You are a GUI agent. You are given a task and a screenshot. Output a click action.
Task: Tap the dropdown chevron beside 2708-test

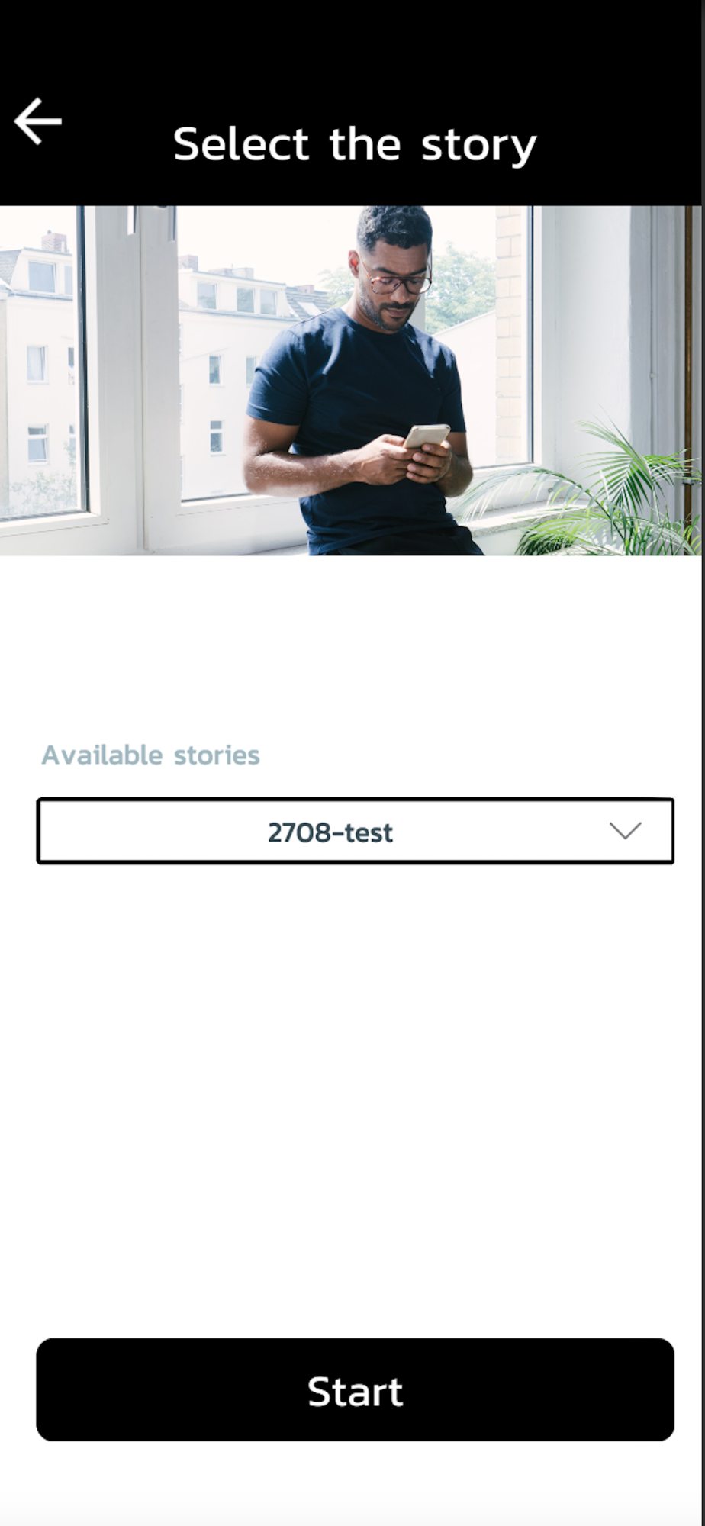pyautogui.click(x=625, y=831)
